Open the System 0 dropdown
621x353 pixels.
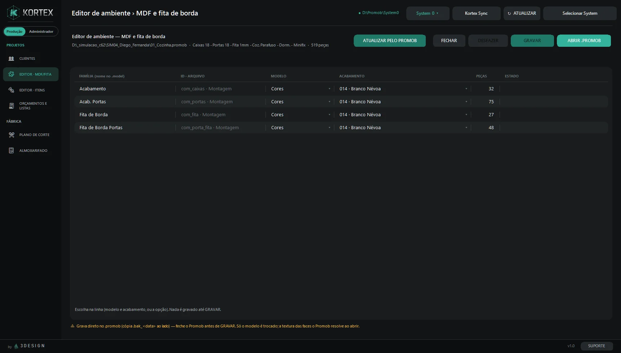[428, 13]
